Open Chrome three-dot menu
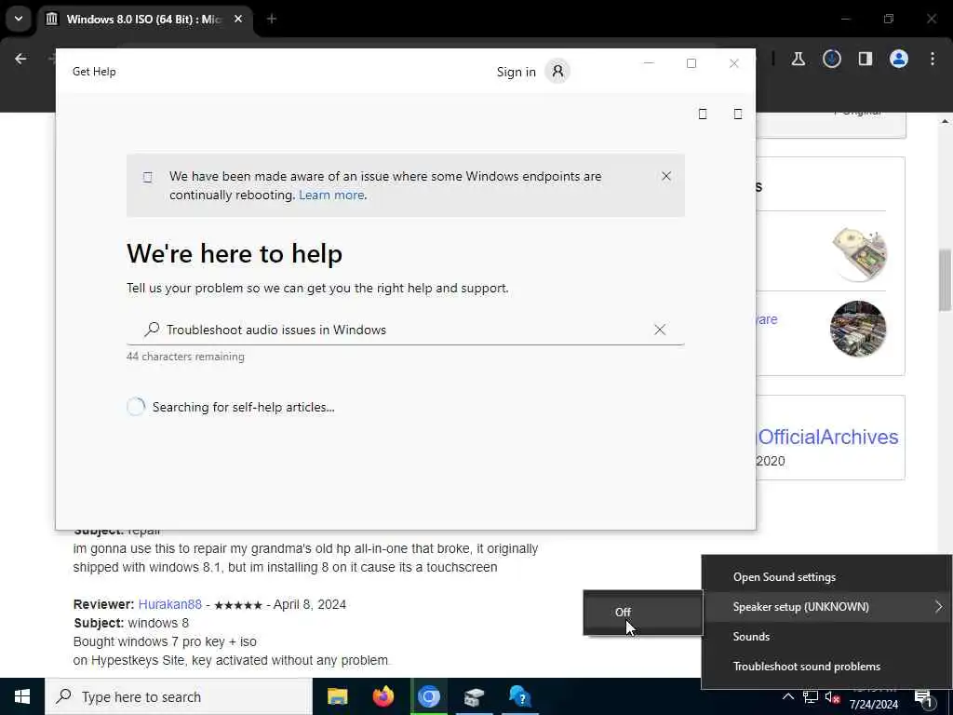 coord(933,59)
